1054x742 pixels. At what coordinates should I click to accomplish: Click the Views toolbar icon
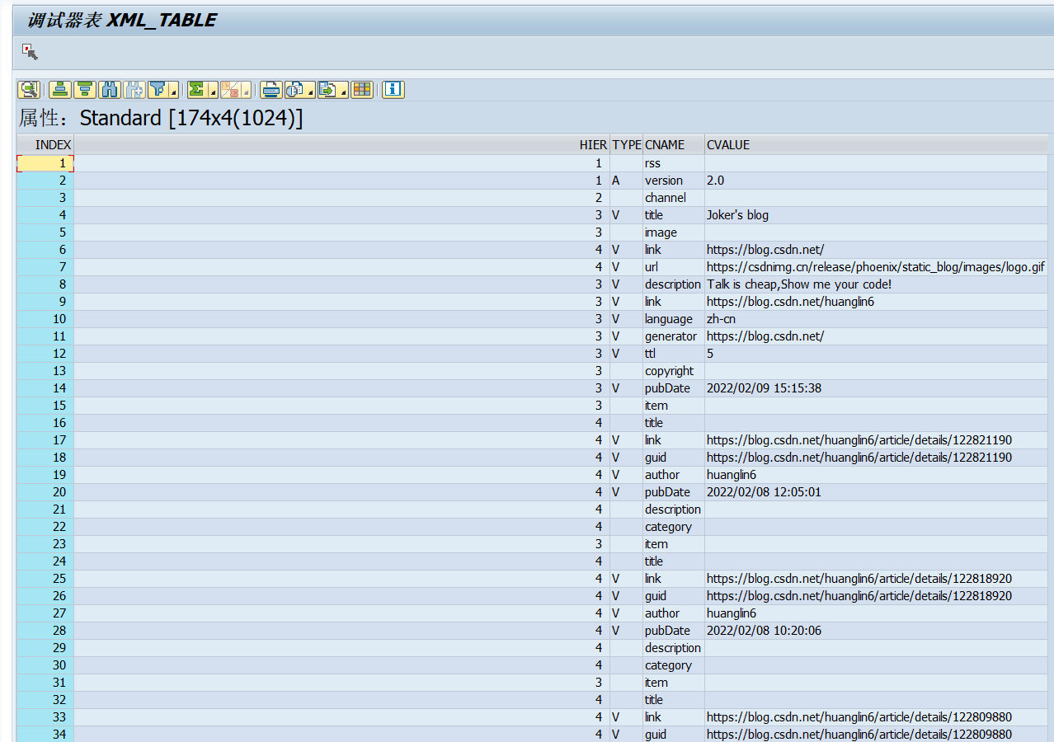tap(295, 89)
